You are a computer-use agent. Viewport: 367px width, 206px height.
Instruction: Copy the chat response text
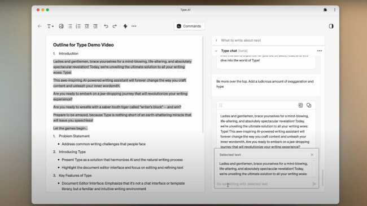309,105
